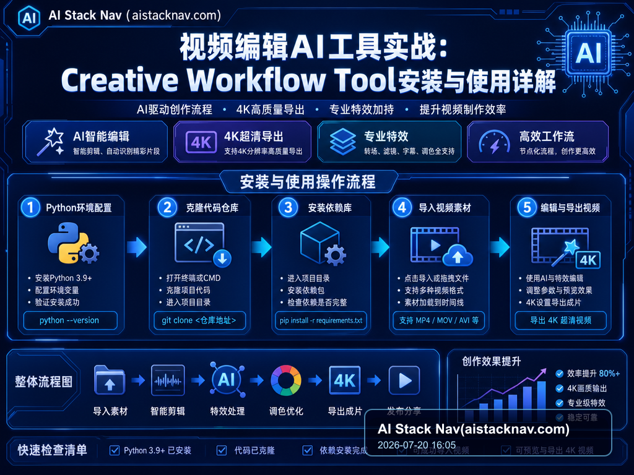Click the 导入视频素材 step title
This screenshot has width=634, height=475.
point(445,208)
